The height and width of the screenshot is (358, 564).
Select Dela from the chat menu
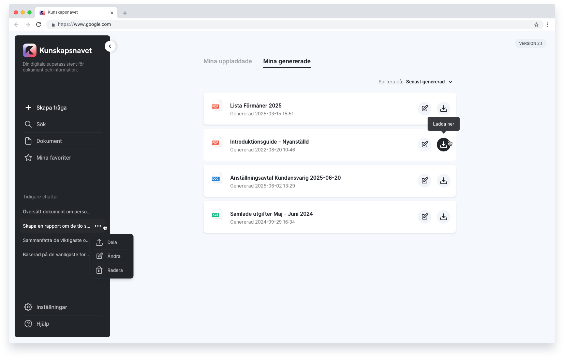[112, 242]
